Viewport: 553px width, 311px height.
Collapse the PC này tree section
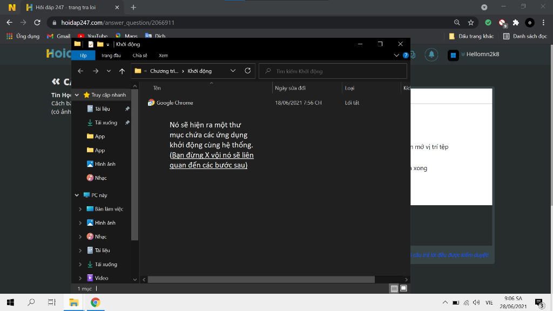click(77, 195)
